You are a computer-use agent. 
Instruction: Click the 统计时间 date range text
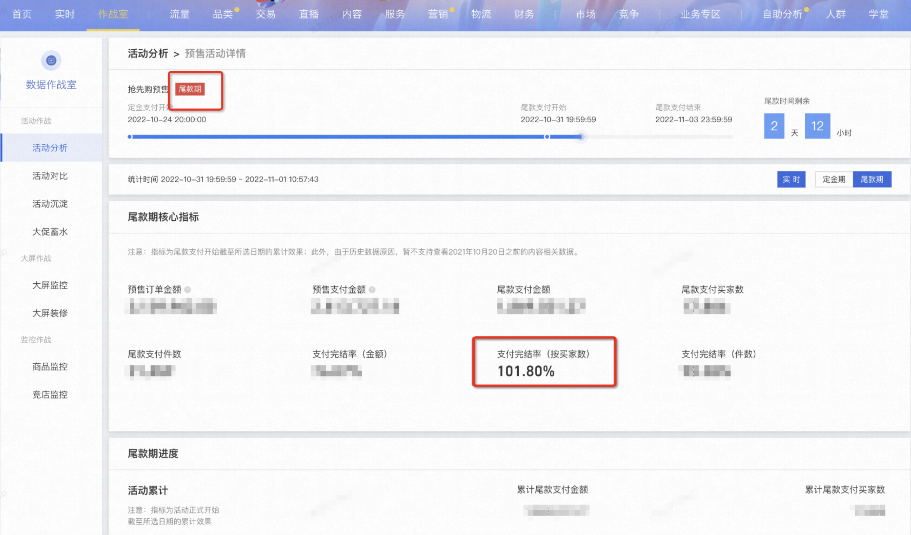[x=223, y=179]
